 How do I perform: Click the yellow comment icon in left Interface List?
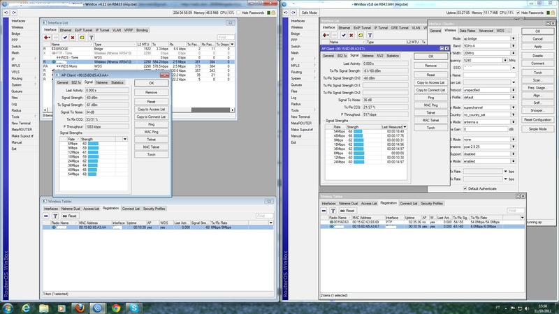point(82,38)
